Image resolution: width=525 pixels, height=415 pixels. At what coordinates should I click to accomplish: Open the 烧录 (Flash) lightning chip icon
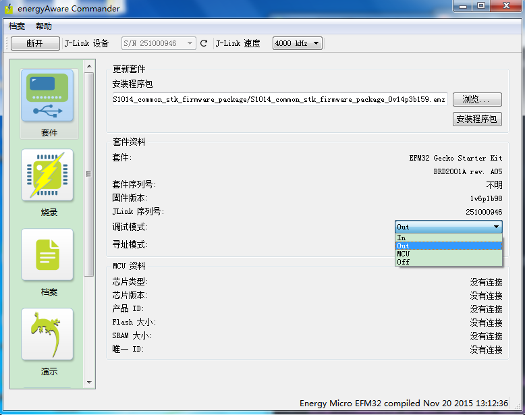click(x=47, y=175)
